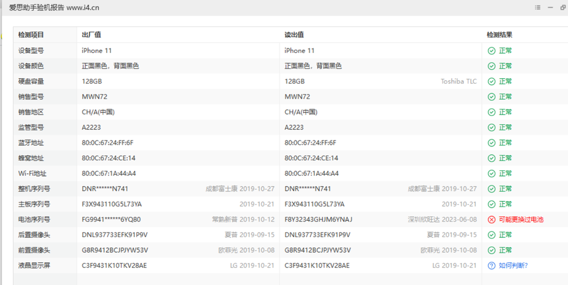Viewport: 568px width, 285px height.
Task: Click green check icon in 设备型号 row
Action: [x=491, y=50]
